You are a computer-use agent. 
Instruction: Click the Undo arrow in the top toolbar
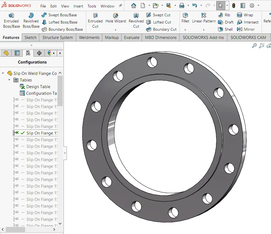pyautogui.click(x=195, y=5)
